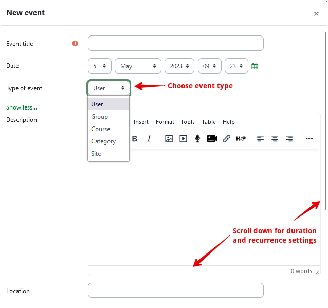Insert a link into the description
This screenshot has width=328, height=308.
pos(226,139)
